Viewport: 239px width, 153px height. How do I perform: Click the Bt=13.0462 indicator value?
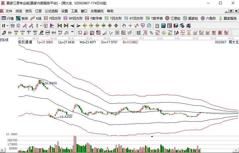(130, 42)
